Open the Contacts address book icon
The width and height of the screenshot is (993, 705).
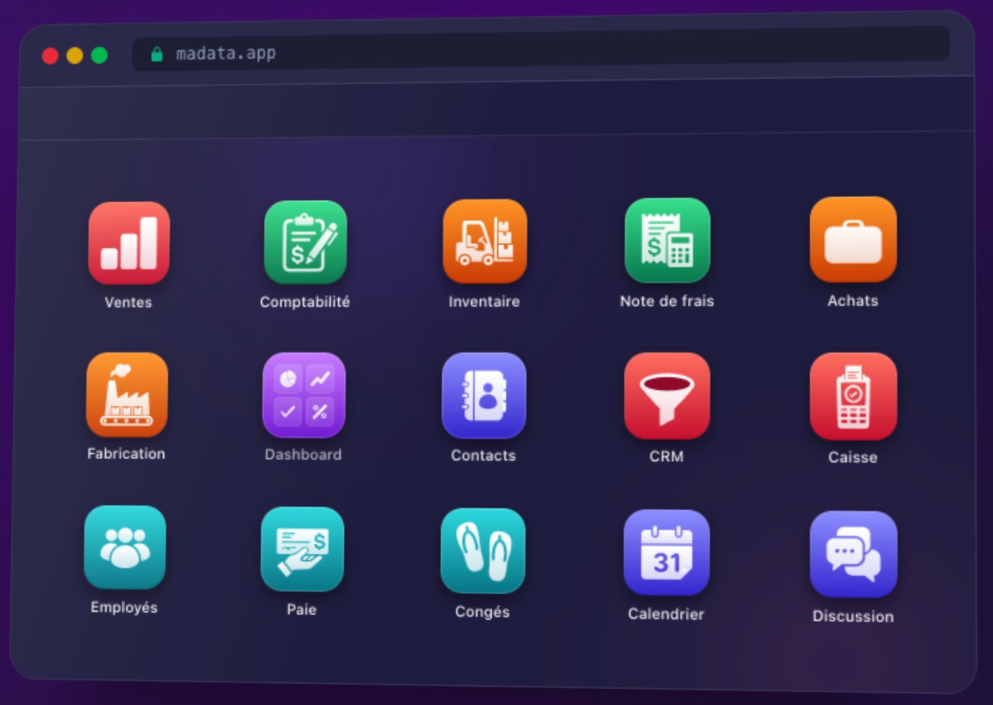tap(484, 396)
